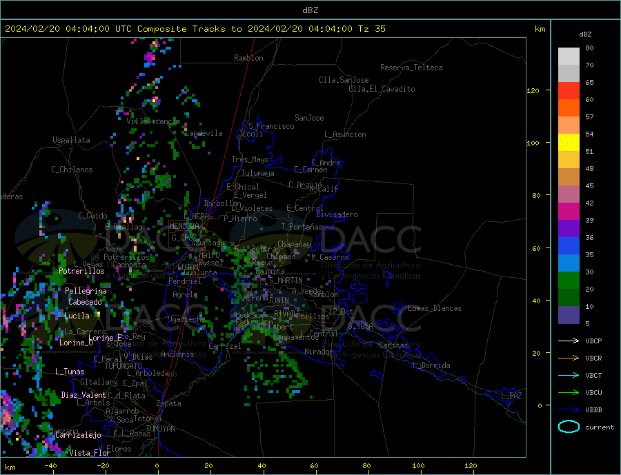The height and width of the screenshot is (475, 621).
Task: Click the 'Reserva_Telteca' map label
Action: [x=411, y=68]
